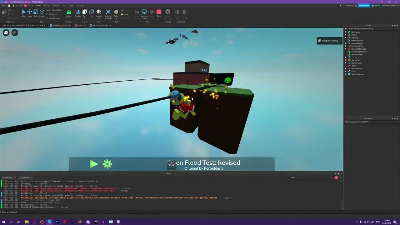Expand the Lighting node

coord(346,37)
